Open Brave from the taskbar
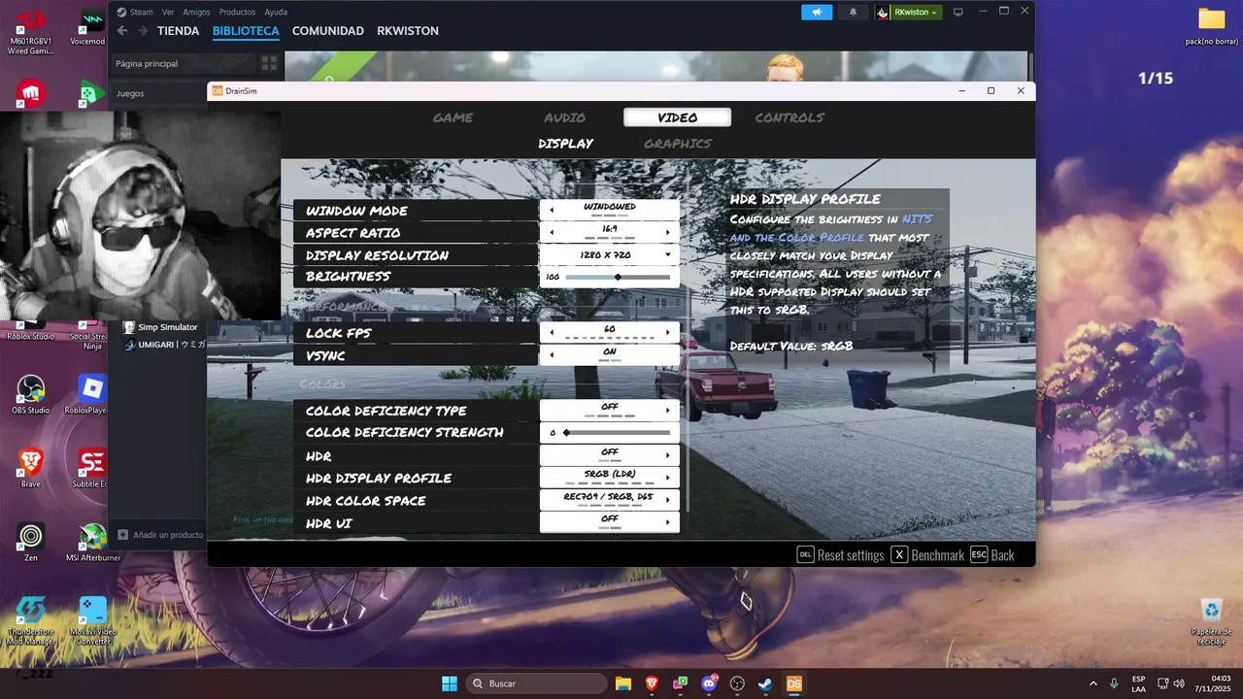Image resolution: width=1243 pixels, height=699 pixels. pyautogui.click(x=652, y=683)
